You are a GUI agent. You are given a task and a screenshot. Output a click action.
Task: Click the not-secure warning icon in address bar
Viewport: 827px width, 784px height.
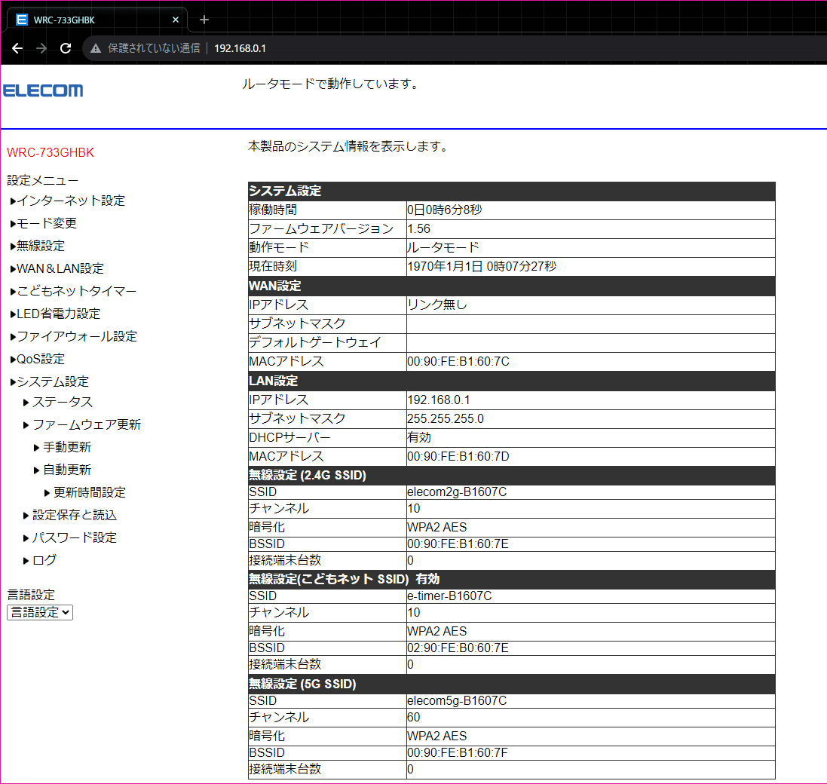(96, 48)
